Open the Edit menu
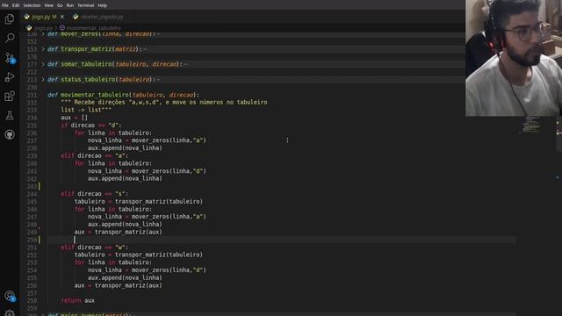Screen dimensions: 562x316 (16, 5)
